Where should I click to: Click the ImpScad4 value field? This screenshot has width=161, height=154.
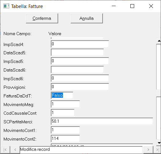(80, 44)
